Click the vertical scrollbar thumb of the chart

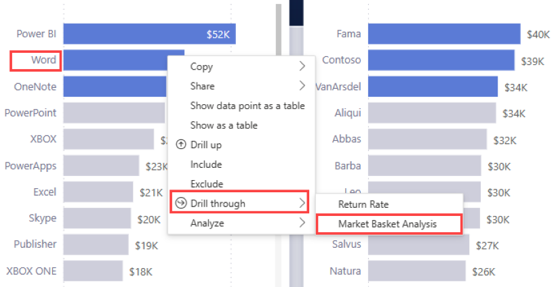click(x=279, y=30)
